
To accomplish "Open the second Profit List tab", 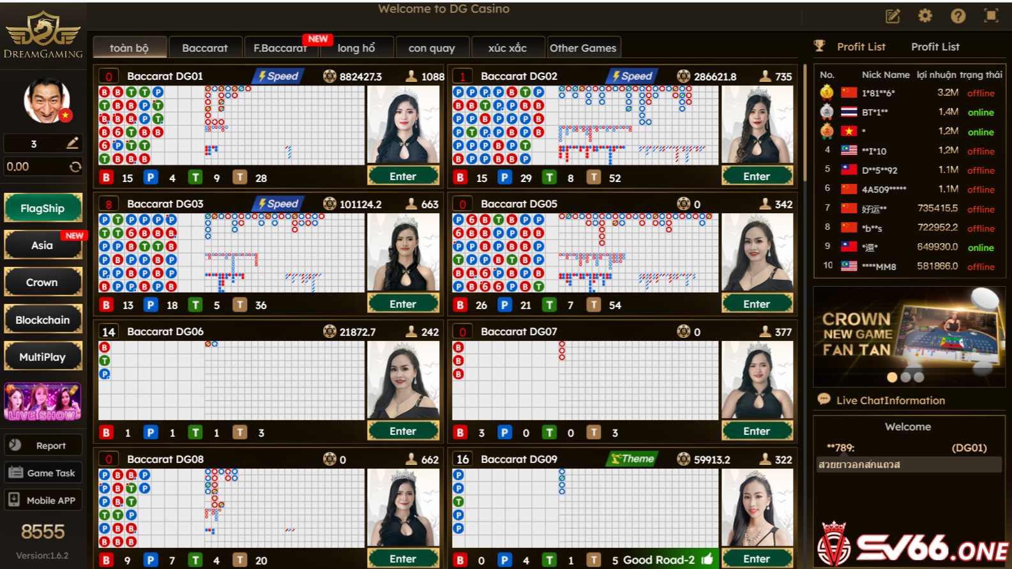I will (x=935, y=47).
